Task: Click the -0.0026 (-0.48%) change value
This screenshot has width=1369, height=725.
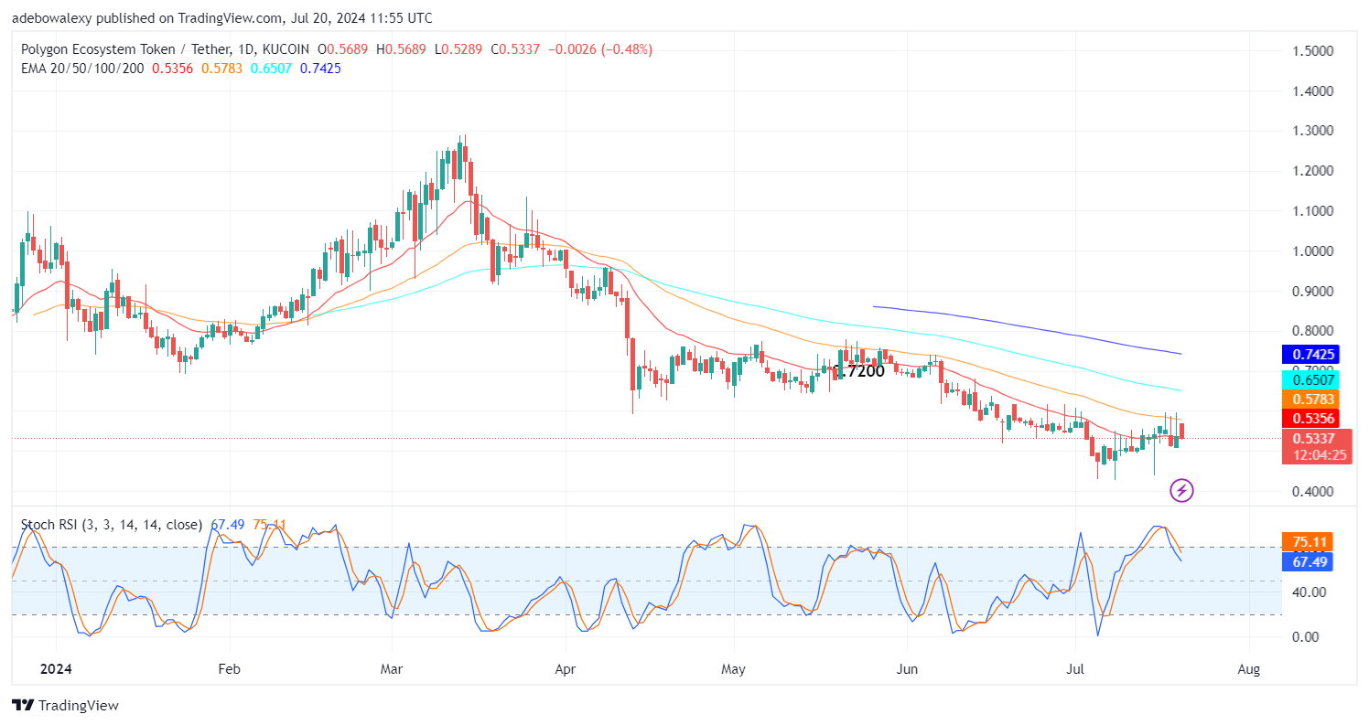Action: (600, 49)
